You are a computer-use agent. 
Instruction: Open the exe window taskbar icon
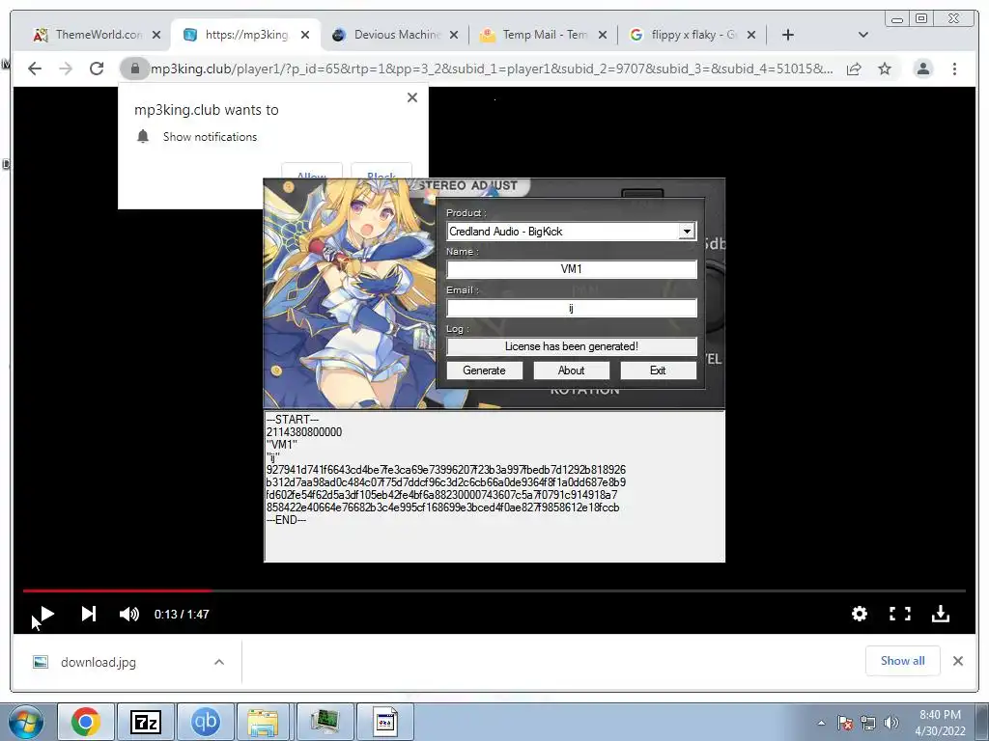coord(384,722)
